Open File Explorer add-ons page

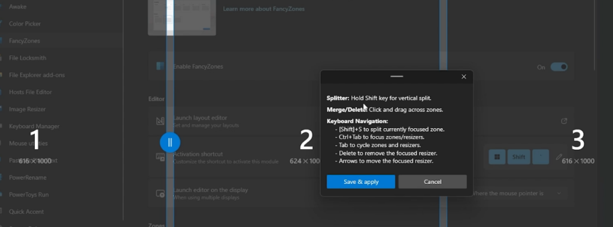37,75
